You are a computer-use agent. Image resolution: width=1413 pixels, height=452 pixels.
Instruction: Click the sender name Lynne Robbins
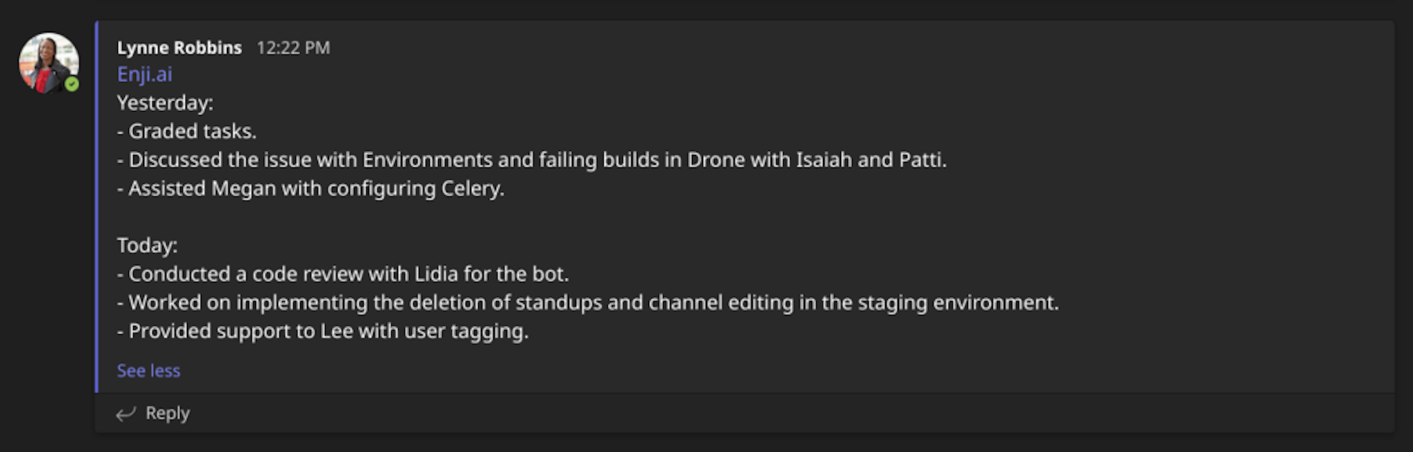click(x=179, y=48)
